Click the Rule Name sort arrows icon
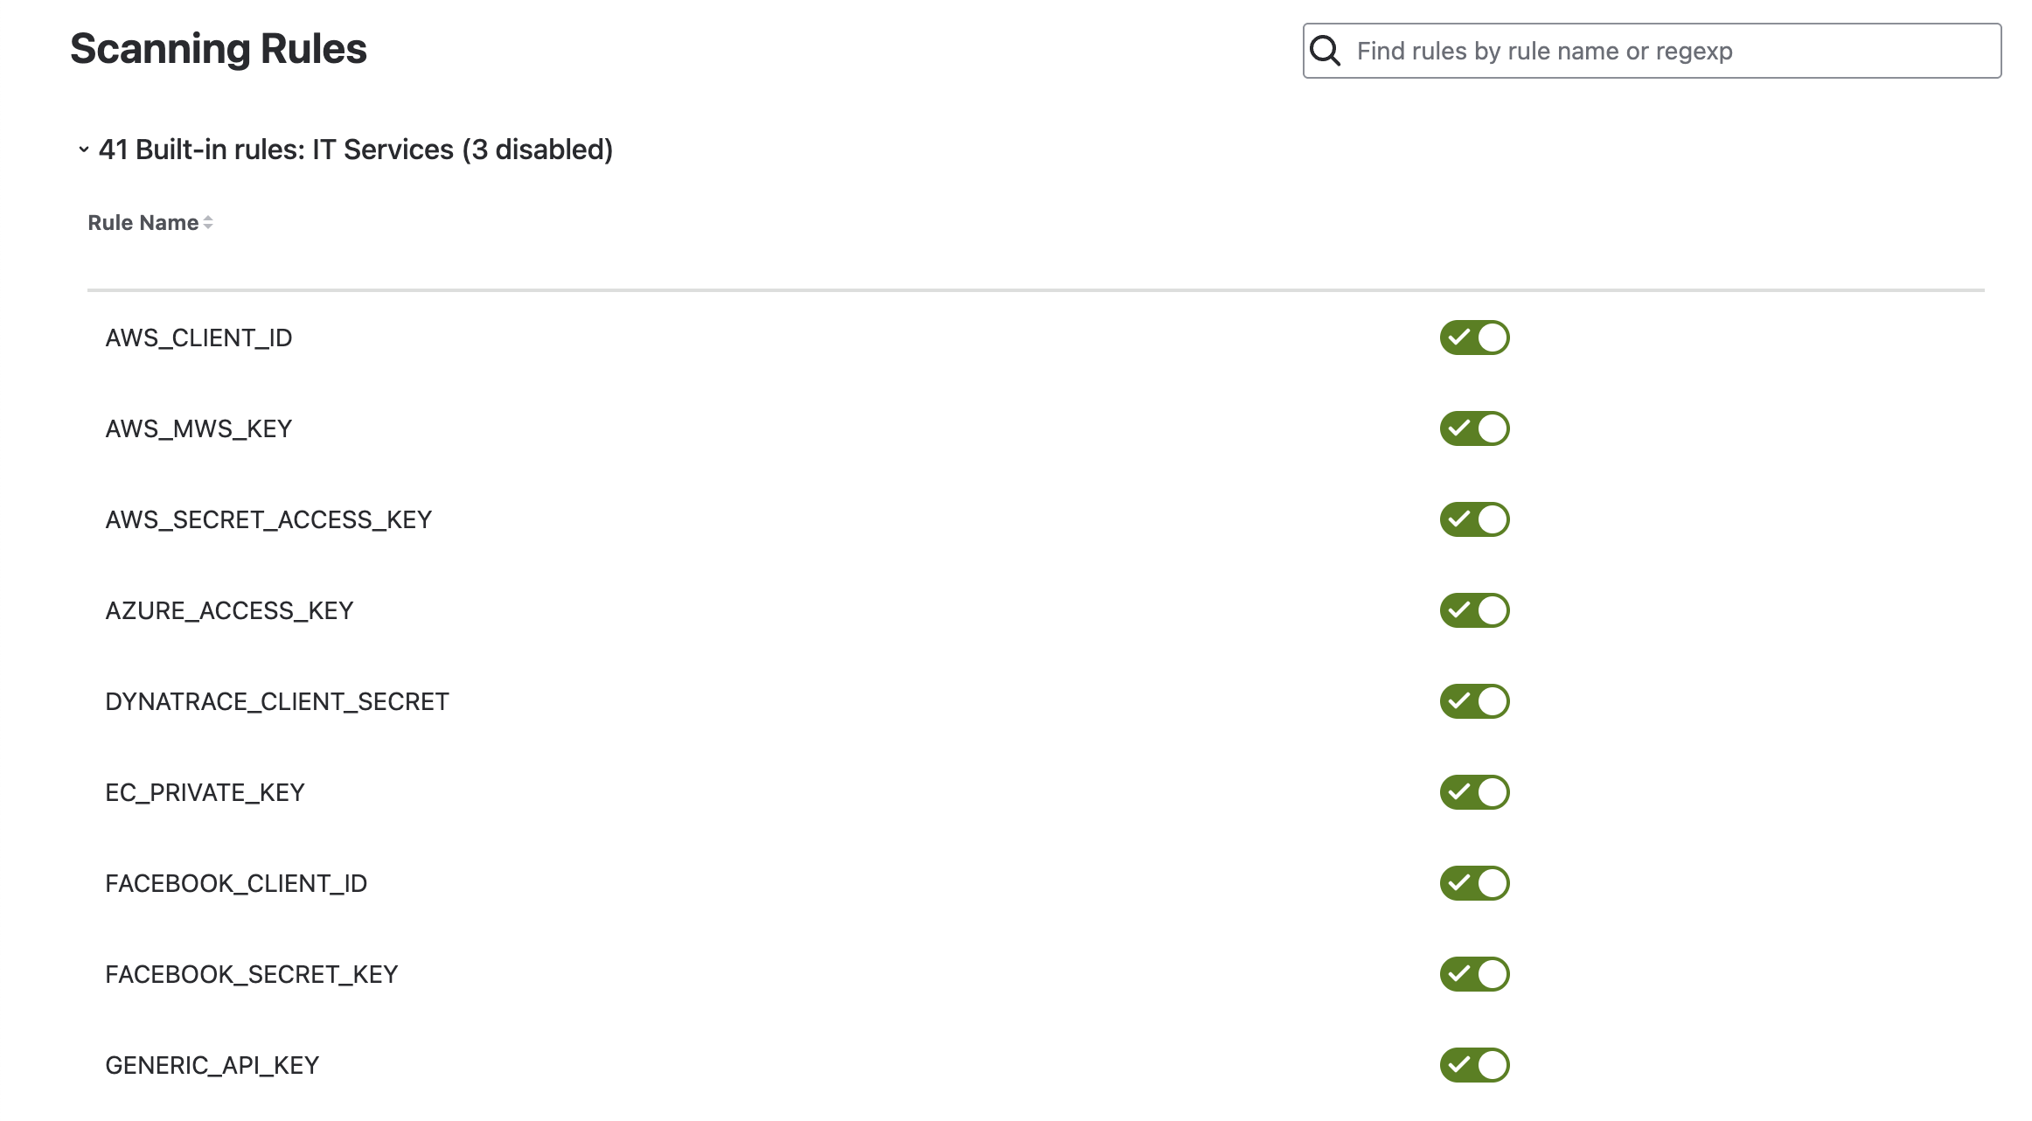Screen dimensions: 2032x1121 click(208, 223)
